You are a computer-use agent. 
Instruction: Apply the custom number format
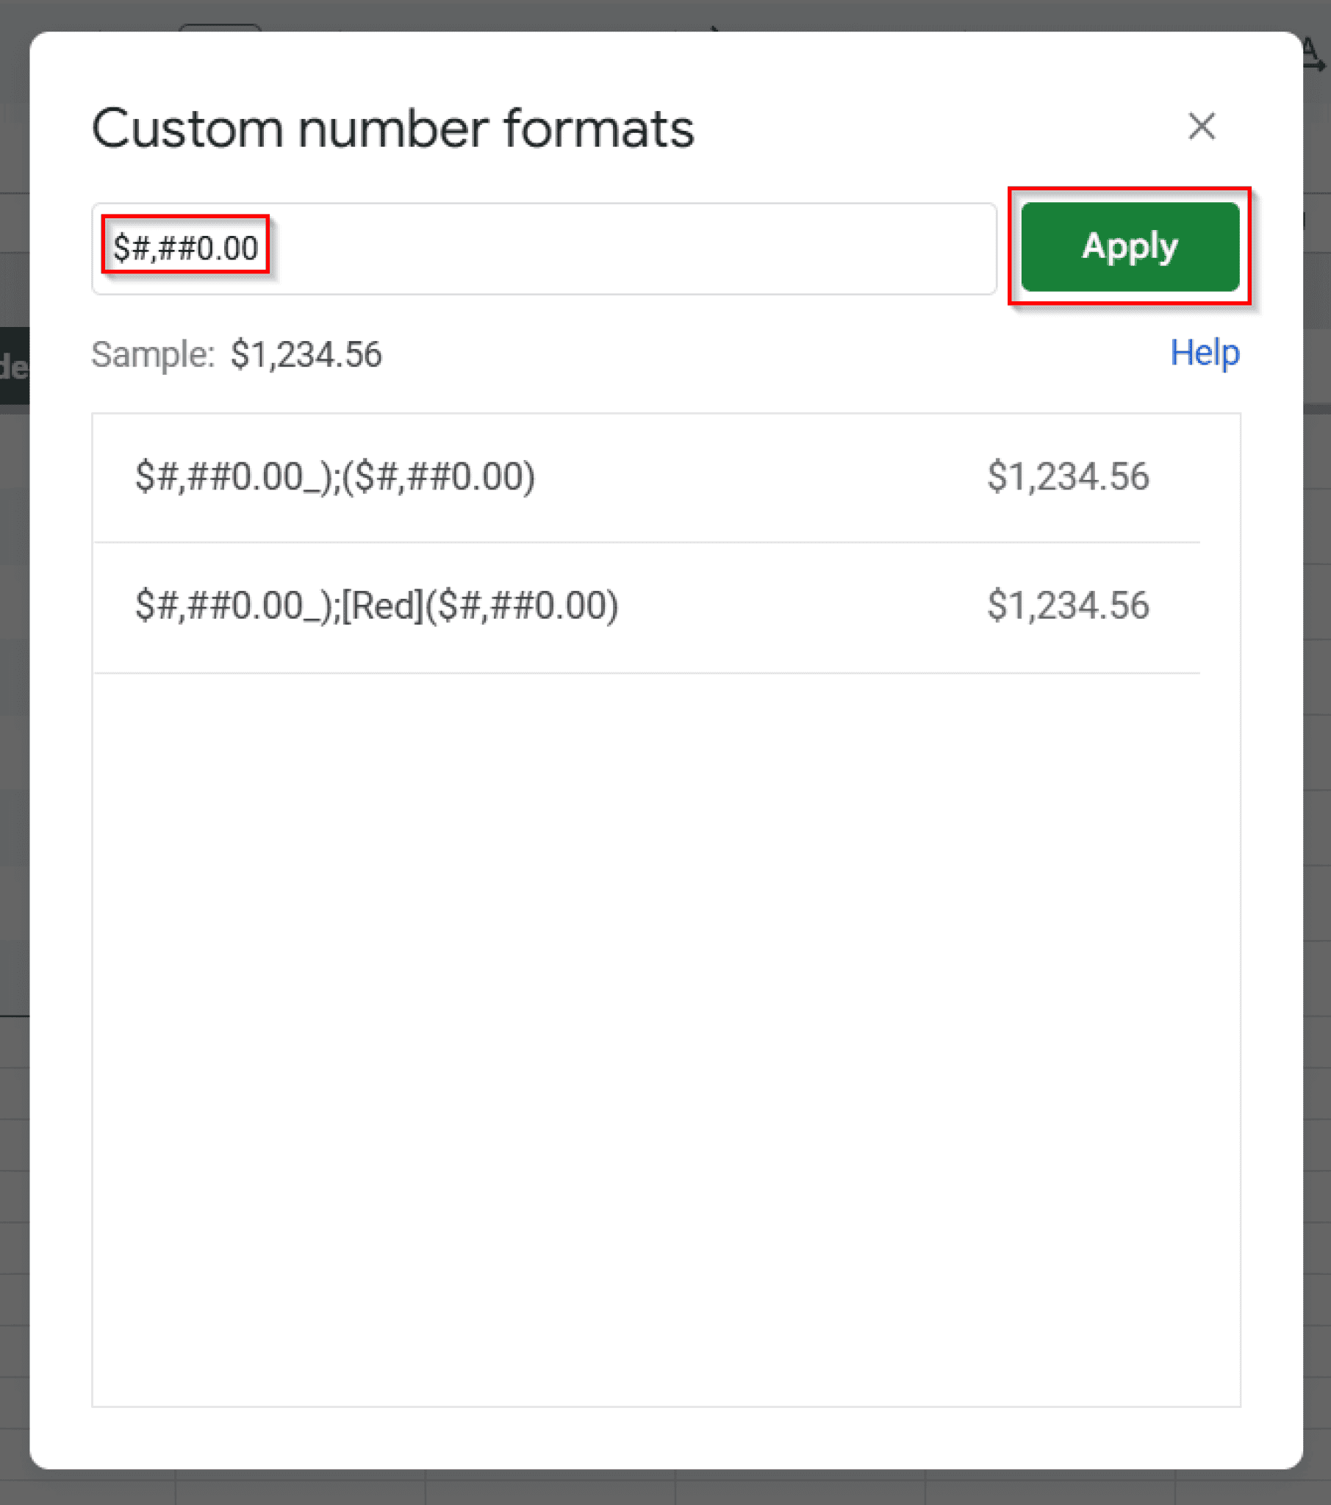point(1128,248)
